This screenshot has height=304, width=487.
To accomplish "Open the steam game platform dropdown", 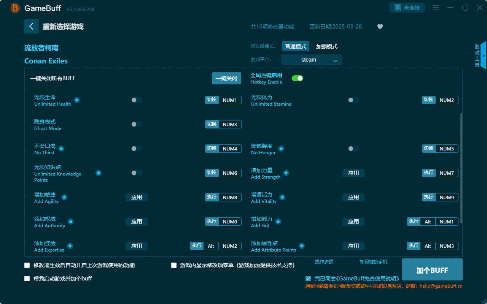I will 311,60.
